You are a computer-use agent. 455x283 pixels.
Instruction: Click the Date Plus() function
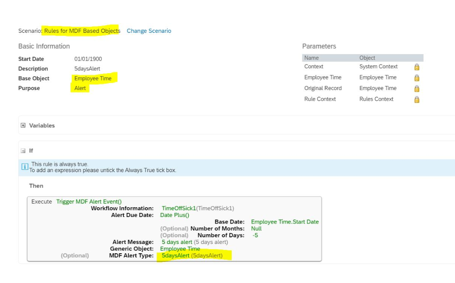coord(175,215)
